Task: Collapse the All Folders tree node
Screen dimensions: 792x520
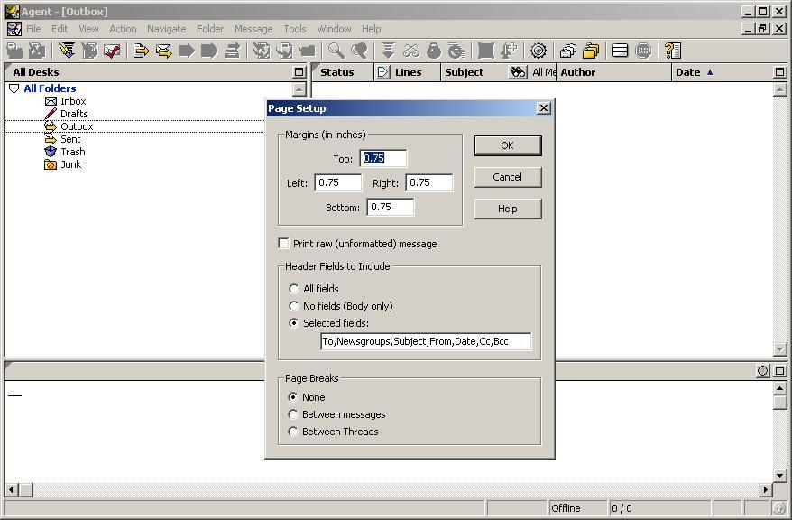Action: click(14, 88)
